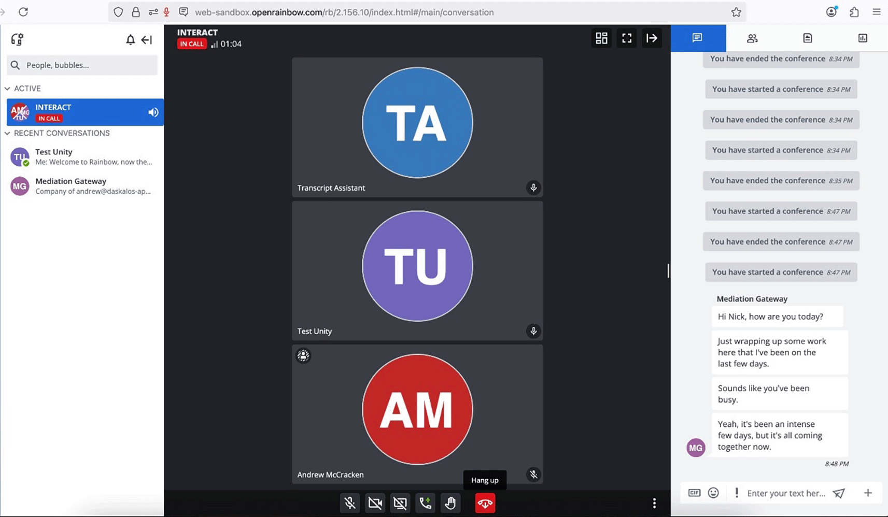
Task: Collapse the RECENT CONVERSATIONS section
Action: [7, 133]
